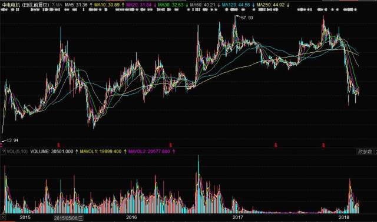Click the 13.94 lowest price label

[11, 140]
